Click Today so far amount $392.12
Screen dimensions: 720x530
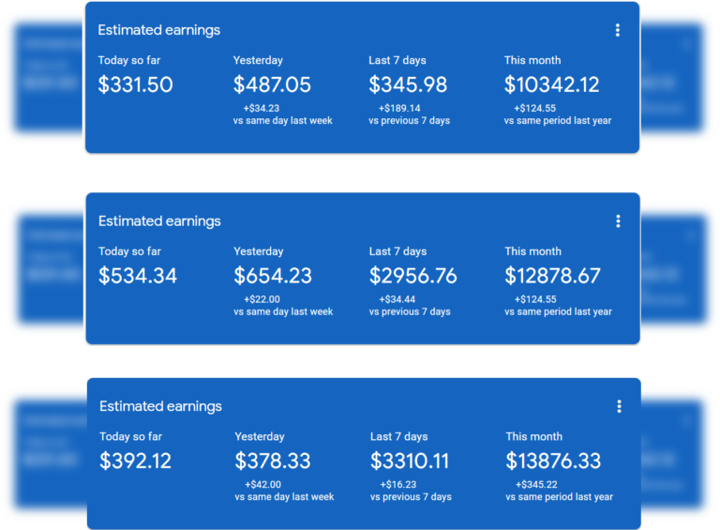(x=135, y=462)
